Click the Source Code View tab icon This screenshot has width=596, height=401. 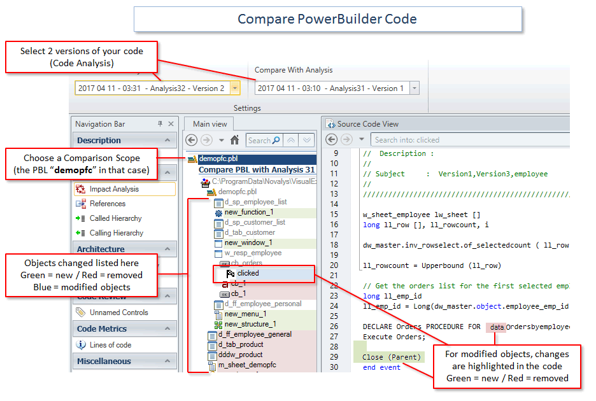pos(331,124)
